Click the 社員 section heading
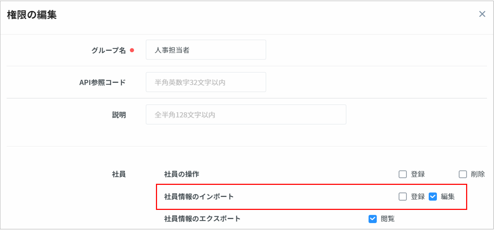The width and height of the screenshot is (494, 230). click(119, 174)
